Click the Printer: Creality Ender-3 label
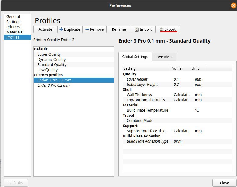The height and width of the screenshot is (187, 237). [54, 40]
